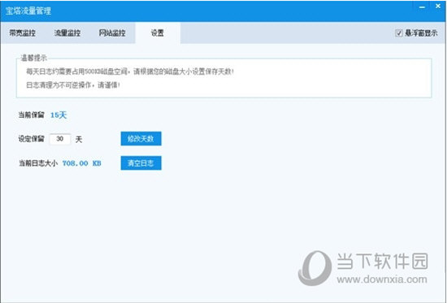
Task: Select the 网站监控 tab
Action: [112, 33]
